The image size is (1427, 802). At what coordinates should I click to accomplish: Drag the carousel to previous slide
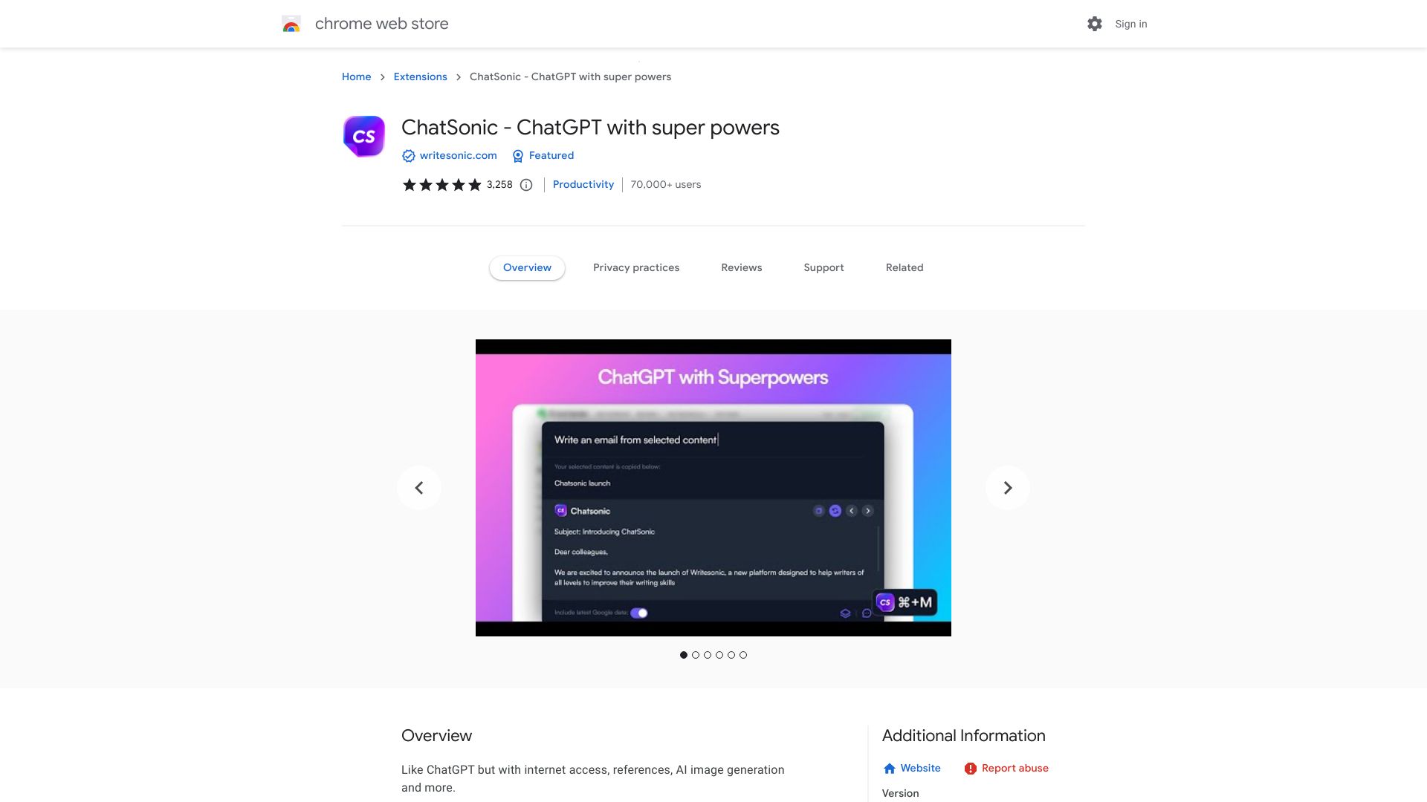point(419,488)
